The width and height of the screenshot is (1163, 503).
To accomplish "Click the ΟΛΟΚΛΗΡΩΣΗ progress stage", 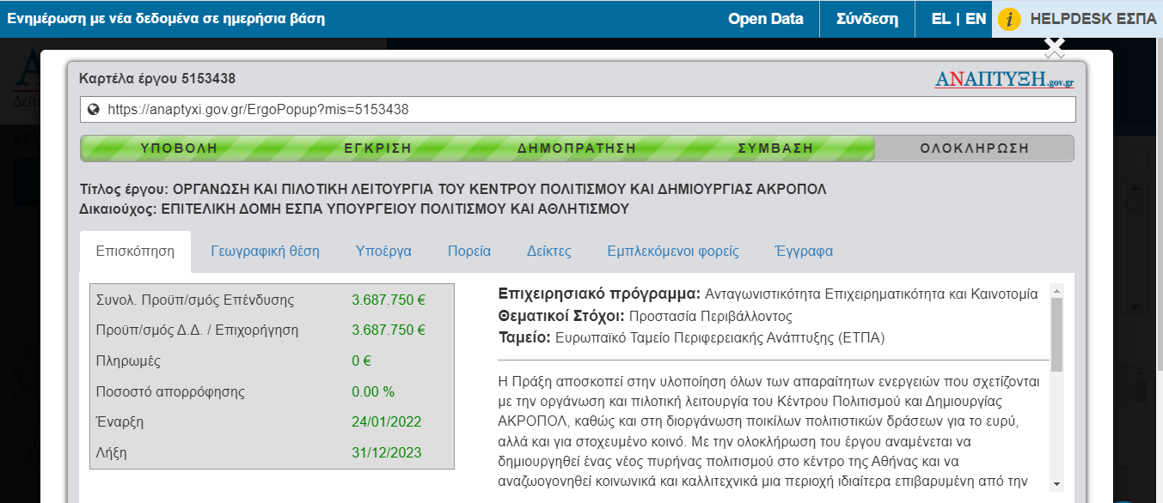I will click(x=974, y=148).
